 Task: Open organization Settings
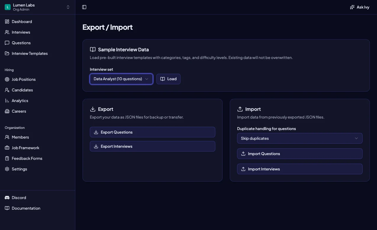tap(38, 169)
